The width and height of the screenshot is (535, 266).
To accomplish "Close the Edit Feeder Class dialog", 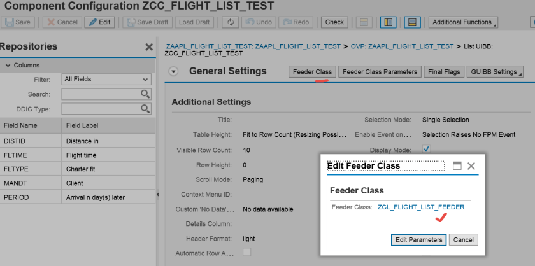I will pos(471,165).
